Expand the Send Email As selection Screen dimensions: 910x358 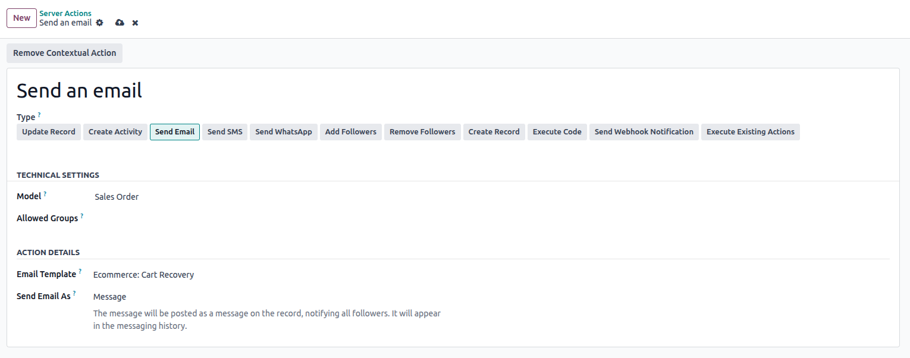(x=238, y=297)
